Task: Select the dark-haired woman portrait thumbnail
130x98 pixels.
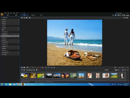Action: coord(122,76)
